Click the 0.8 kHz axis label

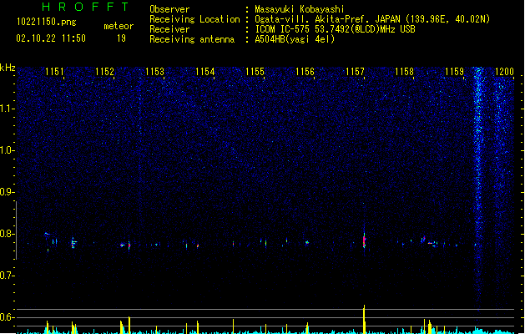7,234
